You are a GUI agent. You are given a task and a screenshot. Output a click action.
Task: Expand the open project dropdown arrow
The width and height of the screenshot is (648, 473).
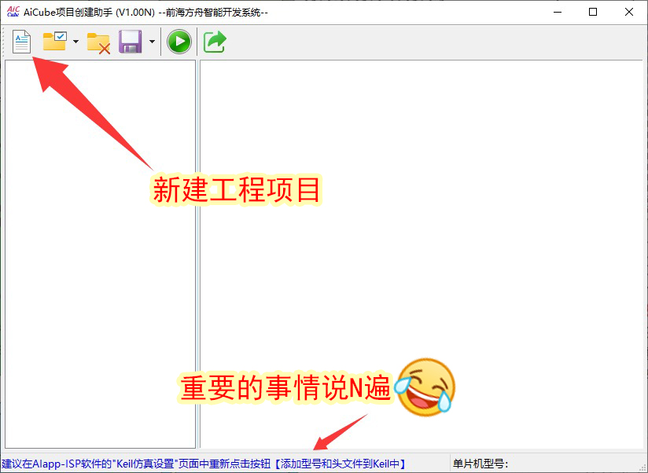(x=75, y=42)
